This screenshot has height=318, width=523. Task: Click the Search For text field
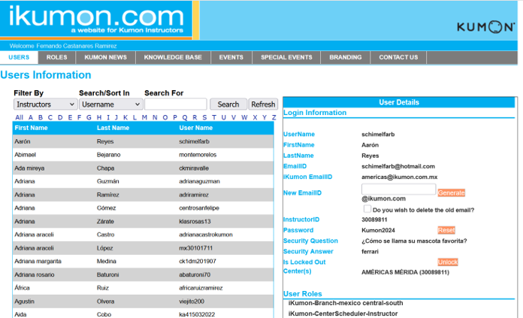176,104
